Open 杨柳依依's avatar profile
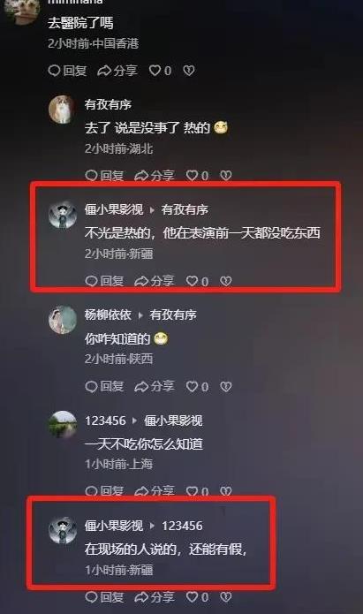Image resolution: width=363 pixels, height=614 pixels. (x=62, y=320)
